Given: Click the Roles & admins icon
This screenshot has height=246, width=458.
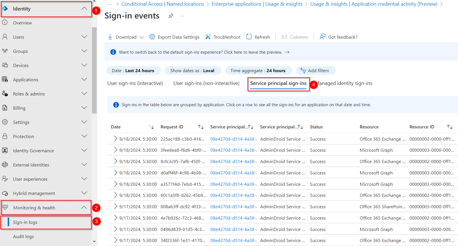Looking at the screenshot, I should [x=5, y=93].
